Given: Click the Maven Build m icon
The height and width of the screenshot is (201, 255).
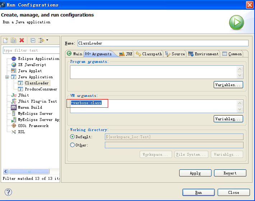Looking at the screenshot, I should 14,107.
